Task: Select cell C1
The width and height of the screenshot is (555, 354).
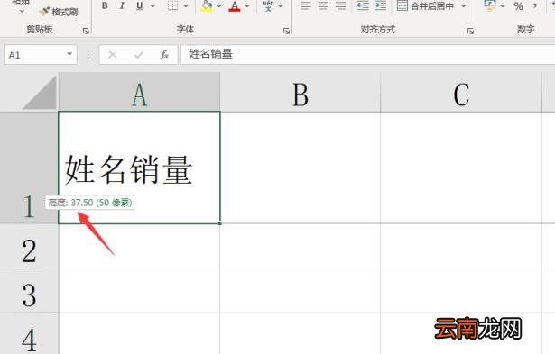Action: [x=461, y=168]
